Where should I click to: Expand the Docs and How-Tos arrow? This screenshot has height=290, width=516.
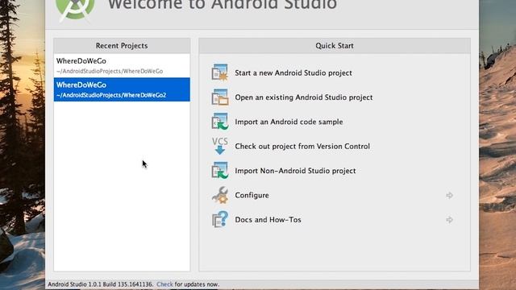(450, 220)
